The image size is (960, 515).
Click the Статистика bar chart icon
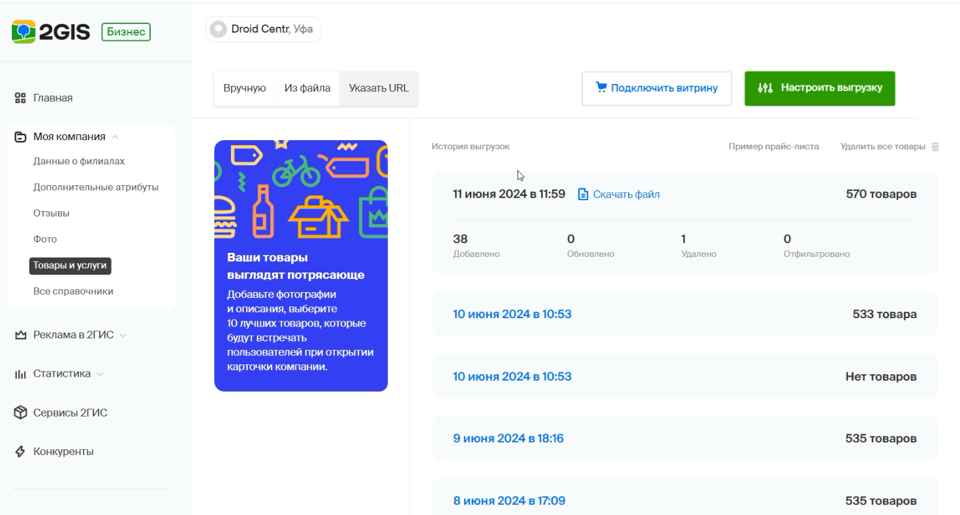(20, 374)
